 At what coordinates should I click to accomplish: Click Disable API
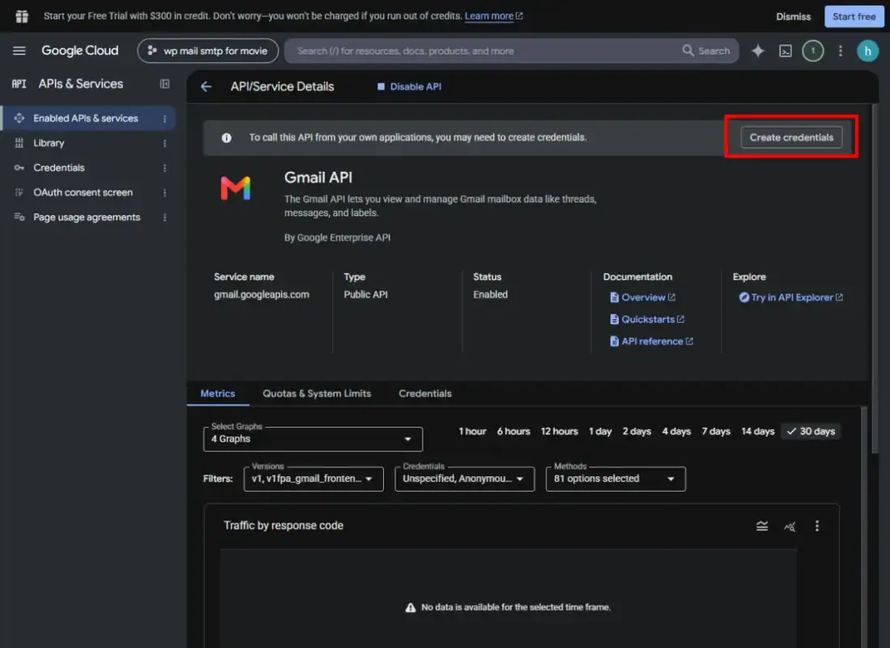(409, 87)
